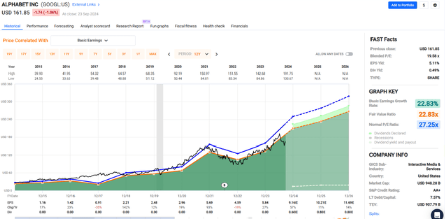
Task: Open the Basic Earnings correlation dropdown
Action: pos(93,41)
